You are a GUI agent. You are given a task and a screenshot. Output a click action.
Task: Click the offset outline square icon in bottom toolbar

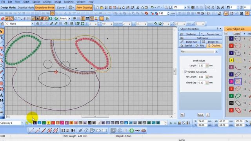(x=114, y=130)
